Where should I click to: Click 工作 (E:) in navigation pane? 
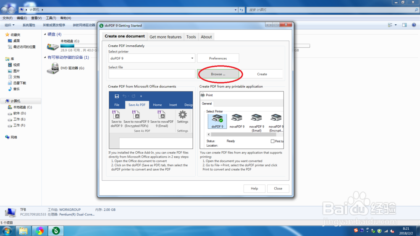(19, 119)
